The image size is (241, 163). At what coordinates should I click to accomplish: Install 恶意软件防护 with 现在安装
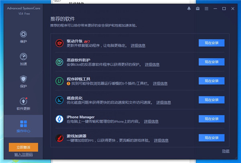[212, 62]
